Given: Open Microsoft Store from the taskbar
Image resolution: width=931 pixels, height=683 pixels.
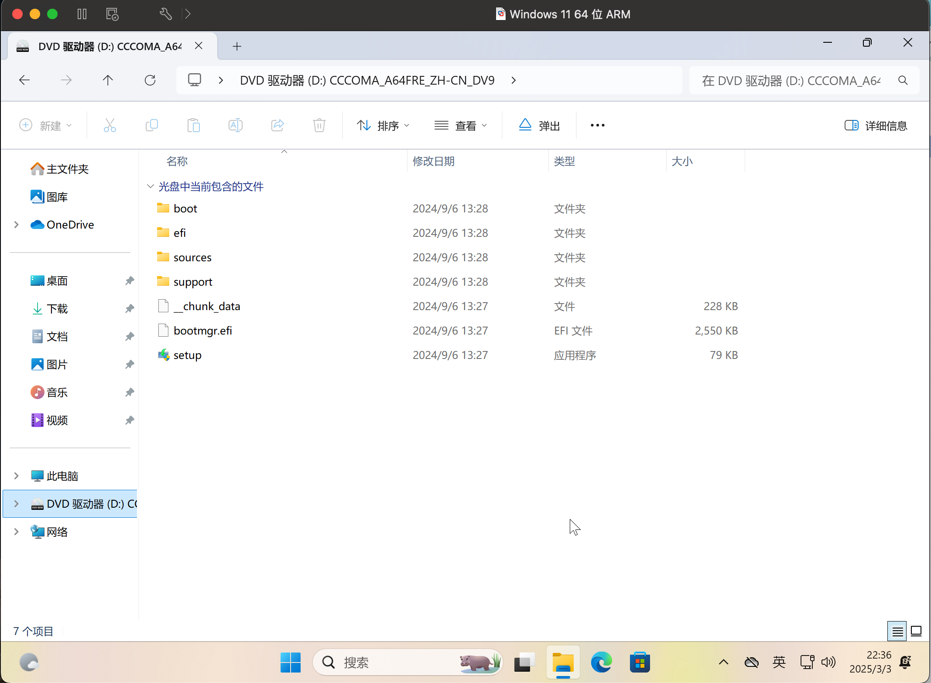Looking at the screenshot, I should point(640,663).
